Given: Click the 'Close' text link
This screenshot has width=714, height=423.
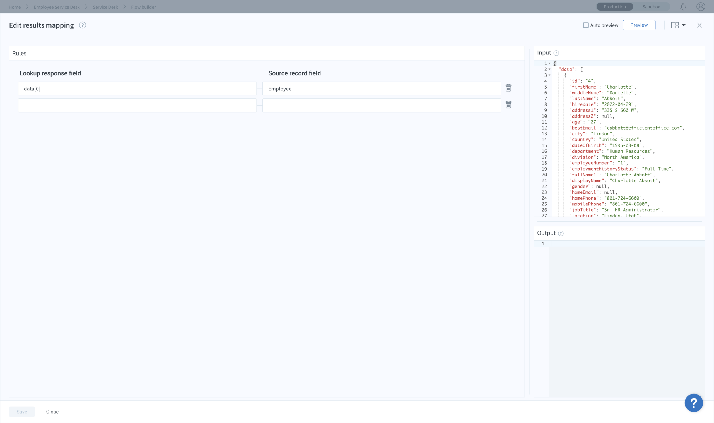Looking at the screenshot, I should [52, 412].
